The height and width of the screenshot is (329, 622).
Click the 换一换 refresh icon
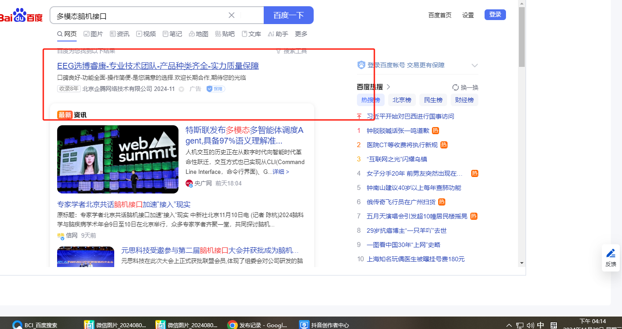[456, 87]
